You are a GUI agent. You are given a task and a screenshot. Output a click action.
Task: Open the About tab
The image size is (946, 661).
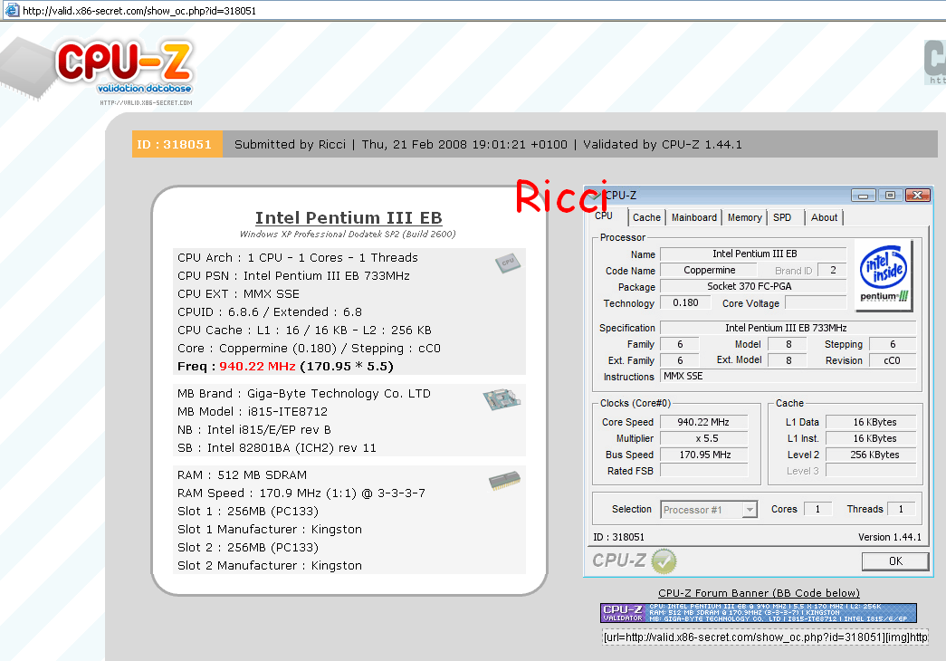[824, 217]
